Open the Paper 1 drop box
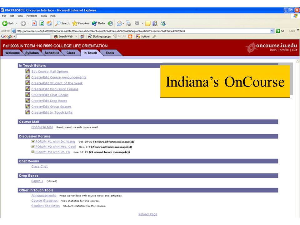 37,181
